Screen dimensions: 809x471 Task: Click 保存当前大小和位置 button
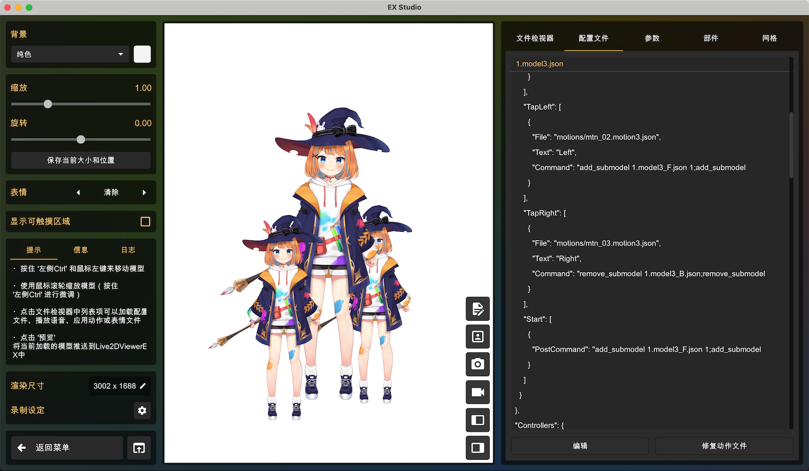(x=81, y=160)
